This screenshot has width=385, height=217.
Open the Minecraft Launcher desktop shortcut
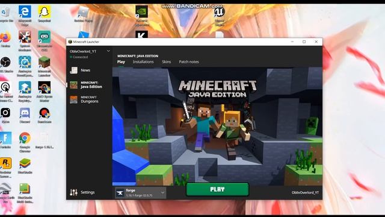coord(45,66)
